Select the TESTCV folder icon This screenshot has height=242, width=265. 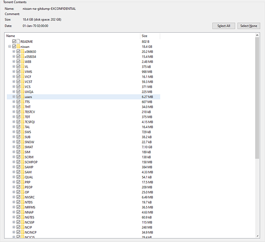click(x=22, y=111)
